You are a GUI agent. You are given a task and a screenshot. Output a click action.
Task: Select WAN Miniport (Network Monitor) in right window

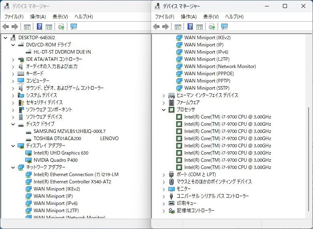point(220,66)
